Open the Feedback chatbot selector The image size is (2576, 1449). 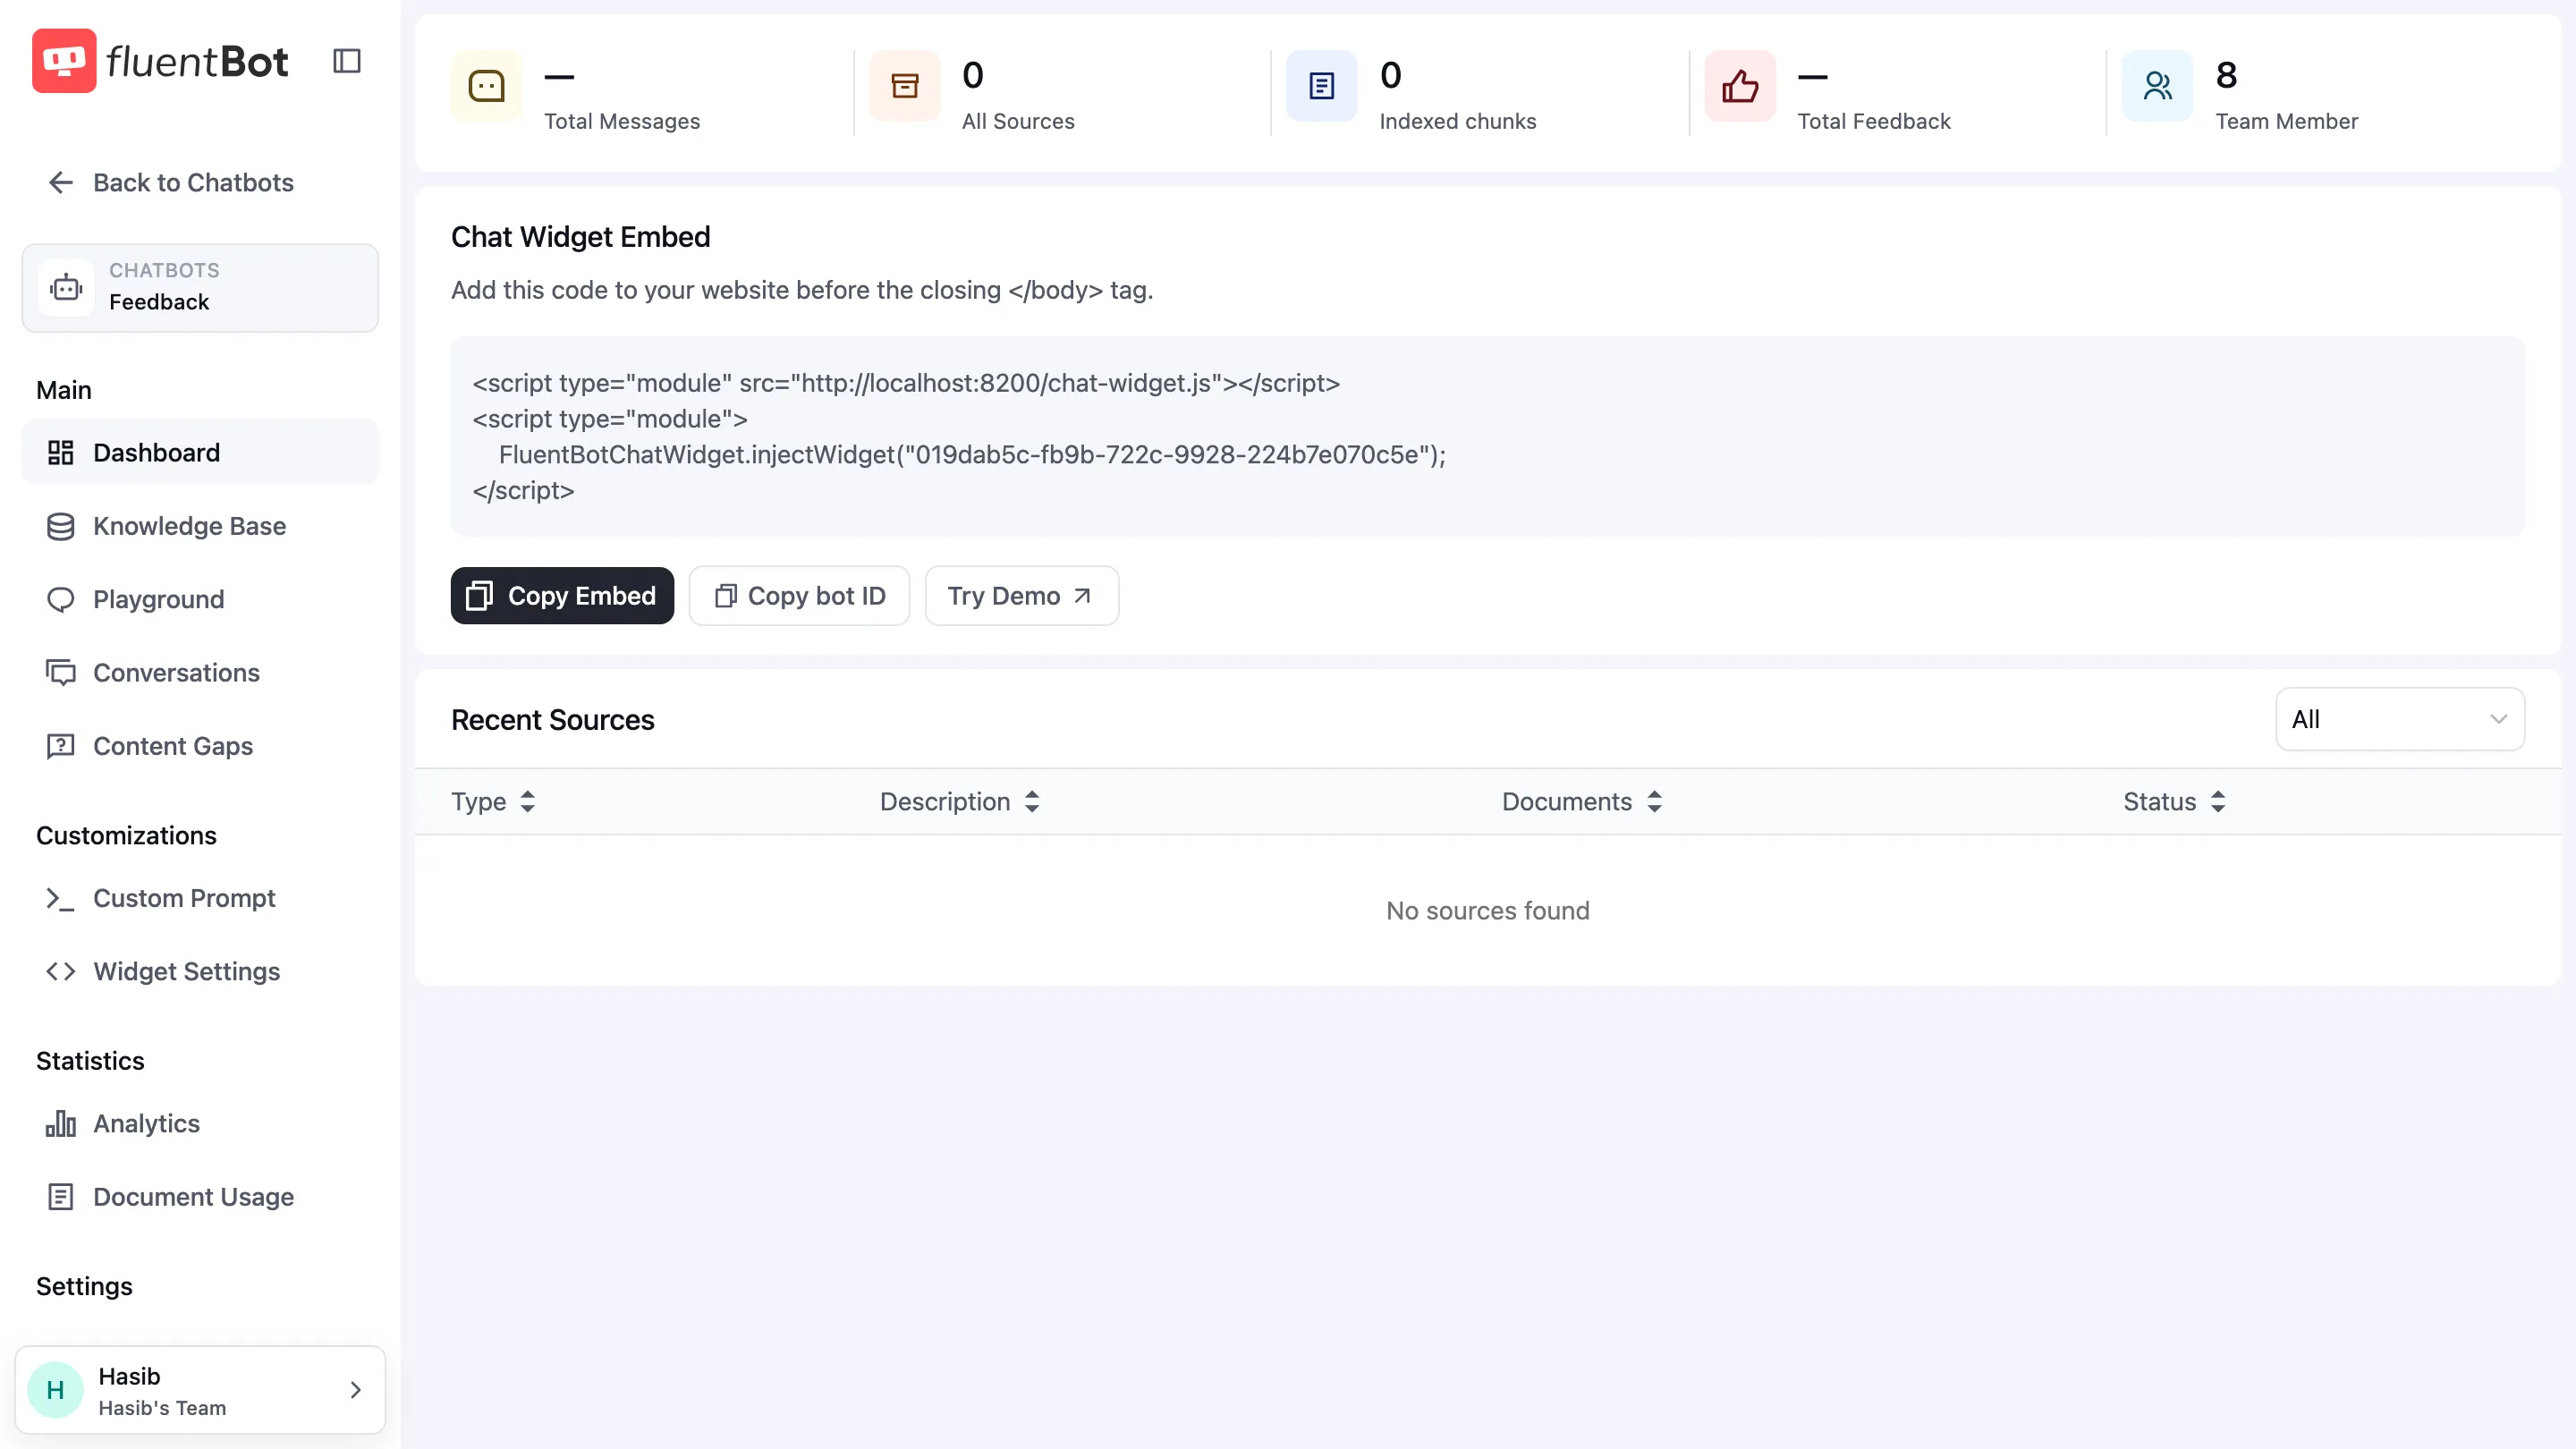(x=200, y=288)
